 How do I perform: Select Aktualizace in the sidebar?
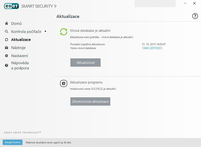coord(21,40)
